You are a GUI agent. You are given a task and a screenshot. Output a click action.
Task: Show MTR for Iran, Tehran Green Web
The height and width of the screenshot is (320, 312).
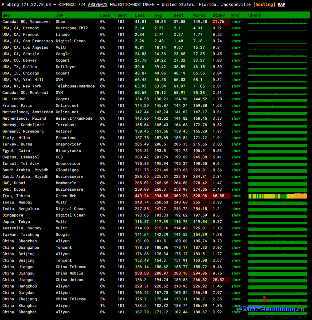tap(236, 196)
